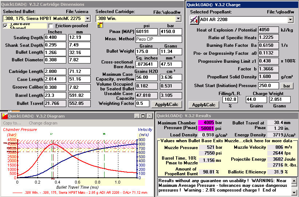The image size is (299, 197).
Task: Open the Selected Cartridge .308 Win. dropdown
Action: point(178,19)
